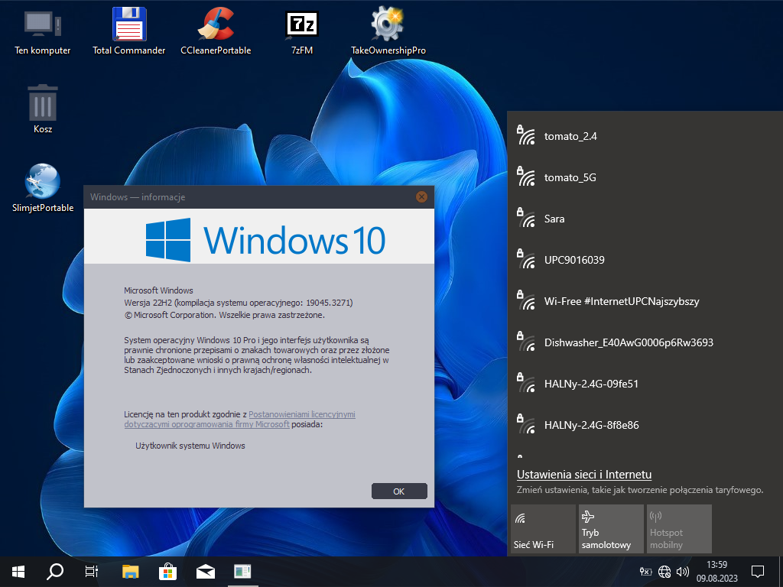Open the Ustawienia sieci i Internetu link
Screen dimensions: 783x587
583,475
